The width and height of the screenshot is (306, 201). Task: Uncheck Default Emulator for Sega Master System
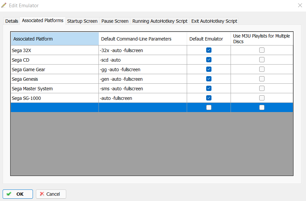click(209, 88)
